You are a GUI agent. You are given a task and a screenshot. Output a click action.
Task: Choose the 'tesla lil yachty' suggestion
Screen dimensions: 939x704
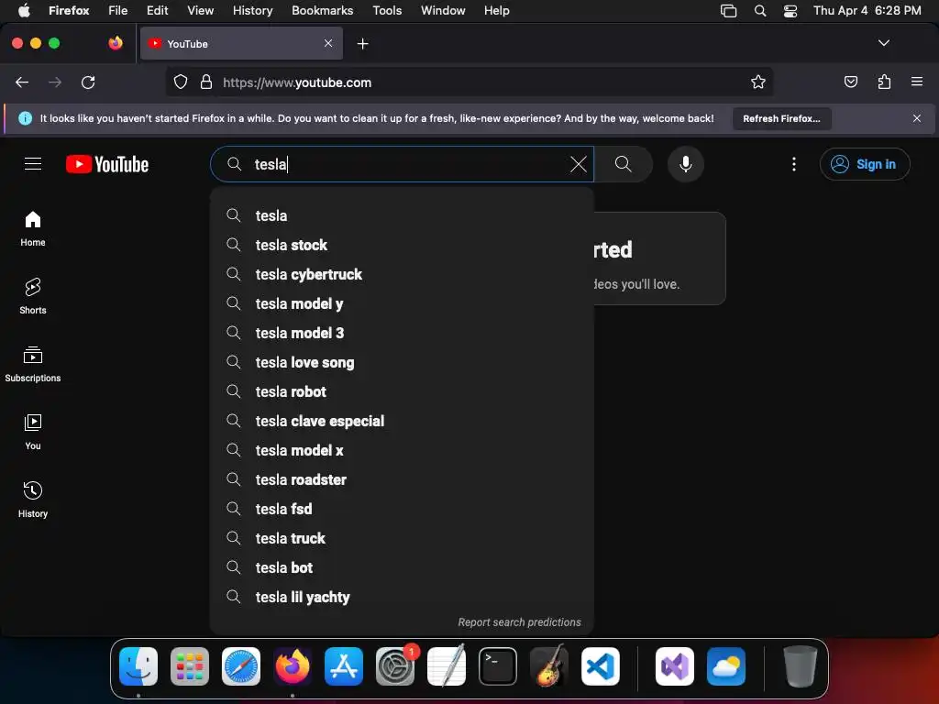tap(402, 597)
